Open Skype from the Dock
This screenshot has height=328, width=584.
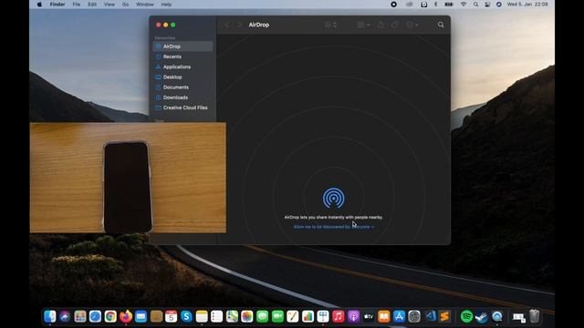(x=186, y=316)
